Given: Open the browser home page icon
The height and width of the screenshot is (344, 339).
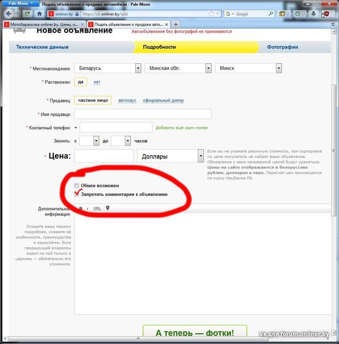Looking at the screenshot, I should click(x=39, y=14).
